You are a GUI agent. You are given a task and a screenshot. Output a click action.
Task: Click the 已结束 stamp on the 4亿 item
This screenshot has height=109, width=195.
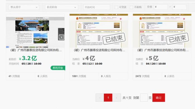click(x=114, y=39)
